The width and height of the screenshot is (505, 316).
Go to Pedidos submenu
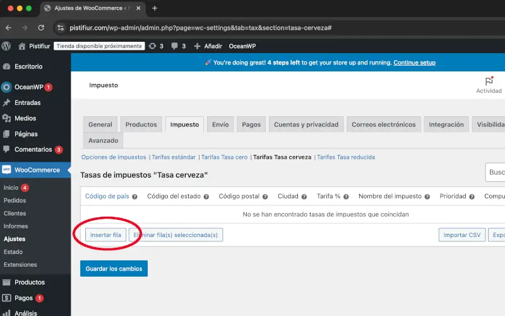(x=15, y=200)
